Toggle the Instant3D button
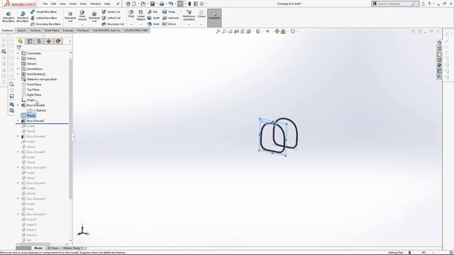Viewport: 454px width, 255px height. pyautogui.click(x=214, y=18)
